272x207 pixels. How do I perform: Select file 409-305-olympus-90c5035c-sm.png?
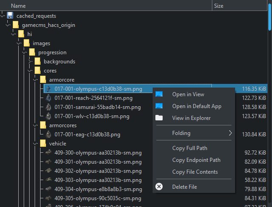[x=98, y=198]
